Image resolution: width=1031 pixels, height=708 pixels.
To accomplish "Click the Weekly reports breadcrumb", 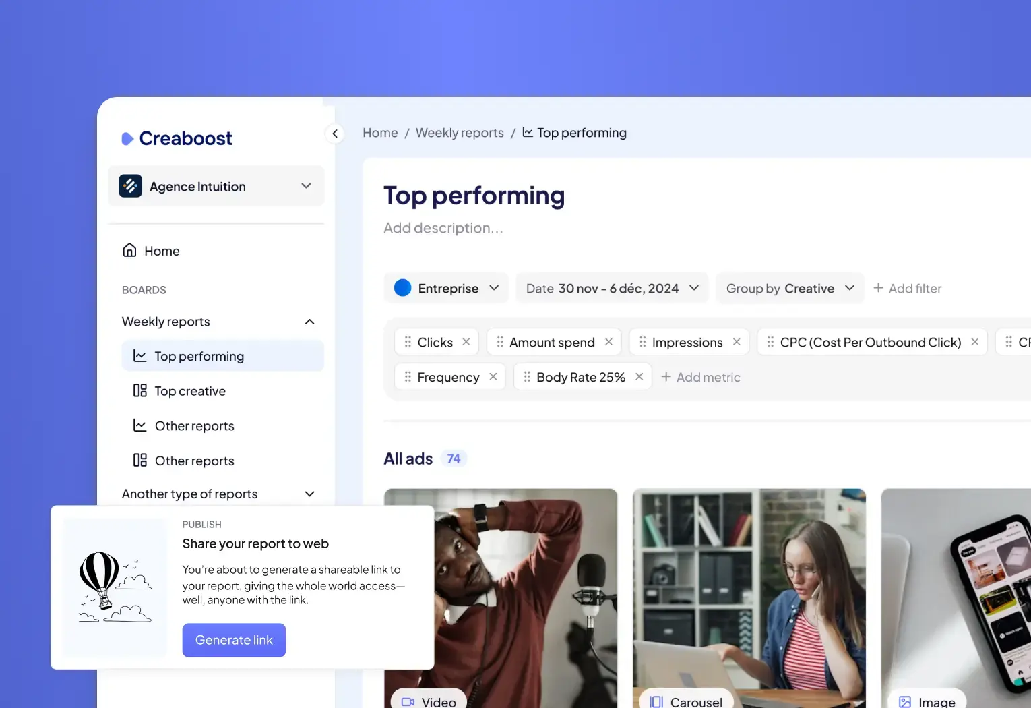I will click(460, 133).
